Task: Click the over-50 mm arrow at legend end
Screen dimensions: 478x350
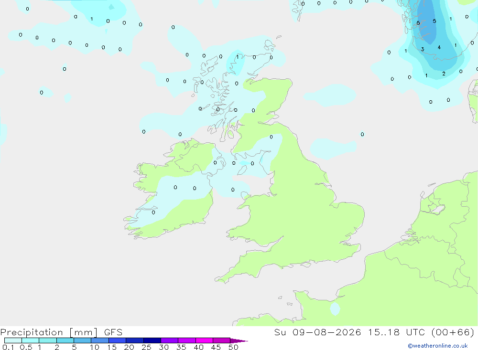Action: pos(239,341)
